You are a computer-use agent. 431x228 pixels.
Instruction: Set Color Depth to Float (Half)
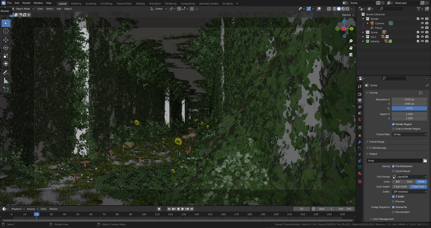coord(401,187)
